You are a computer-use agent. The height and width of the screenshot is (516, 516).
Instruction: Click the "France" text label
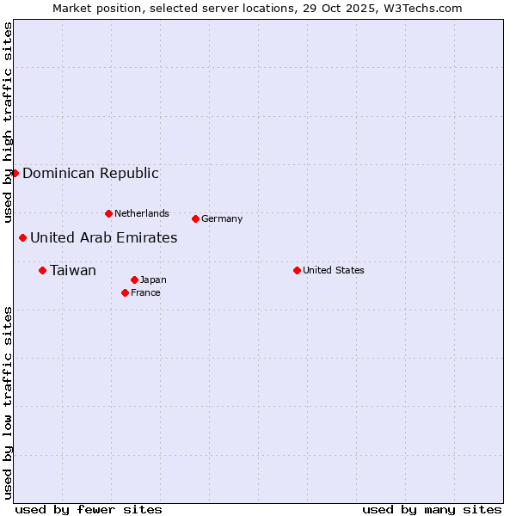145,292
